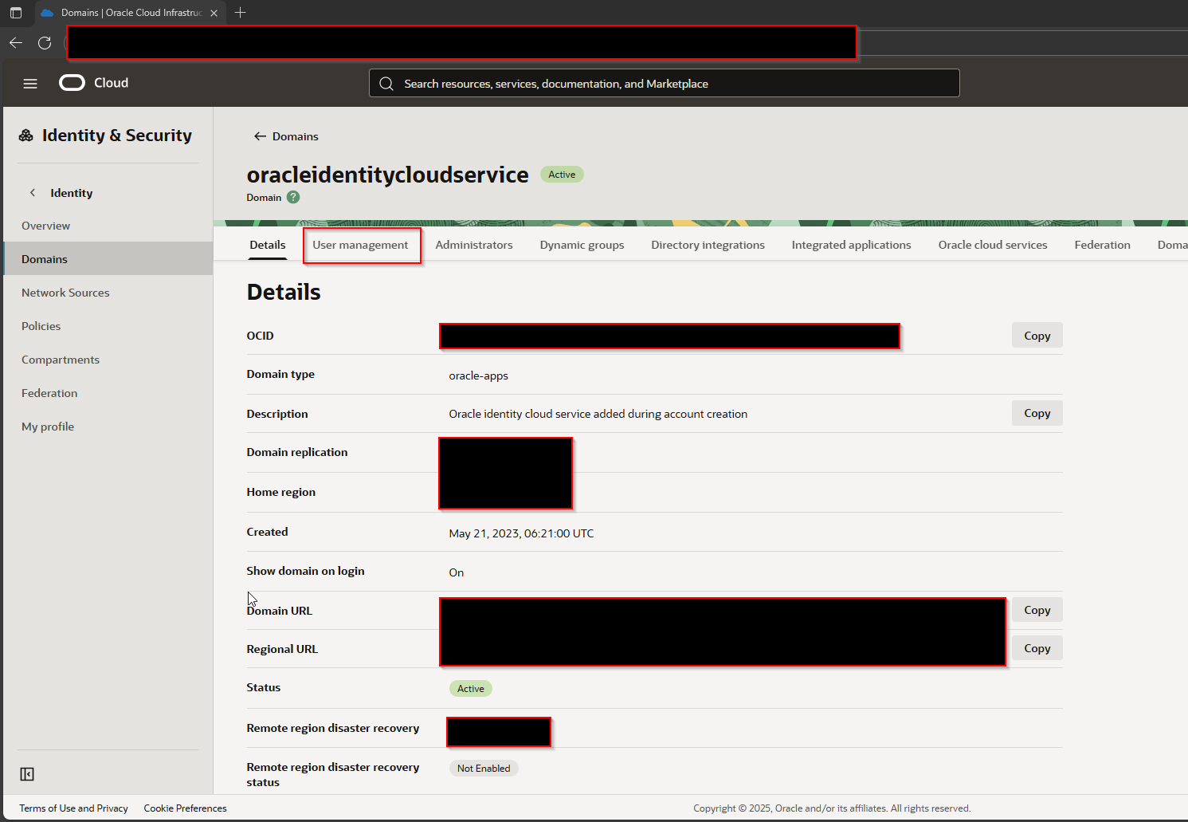
Task: Collapse the Identity section using its chevron
Action: [32, 192]
